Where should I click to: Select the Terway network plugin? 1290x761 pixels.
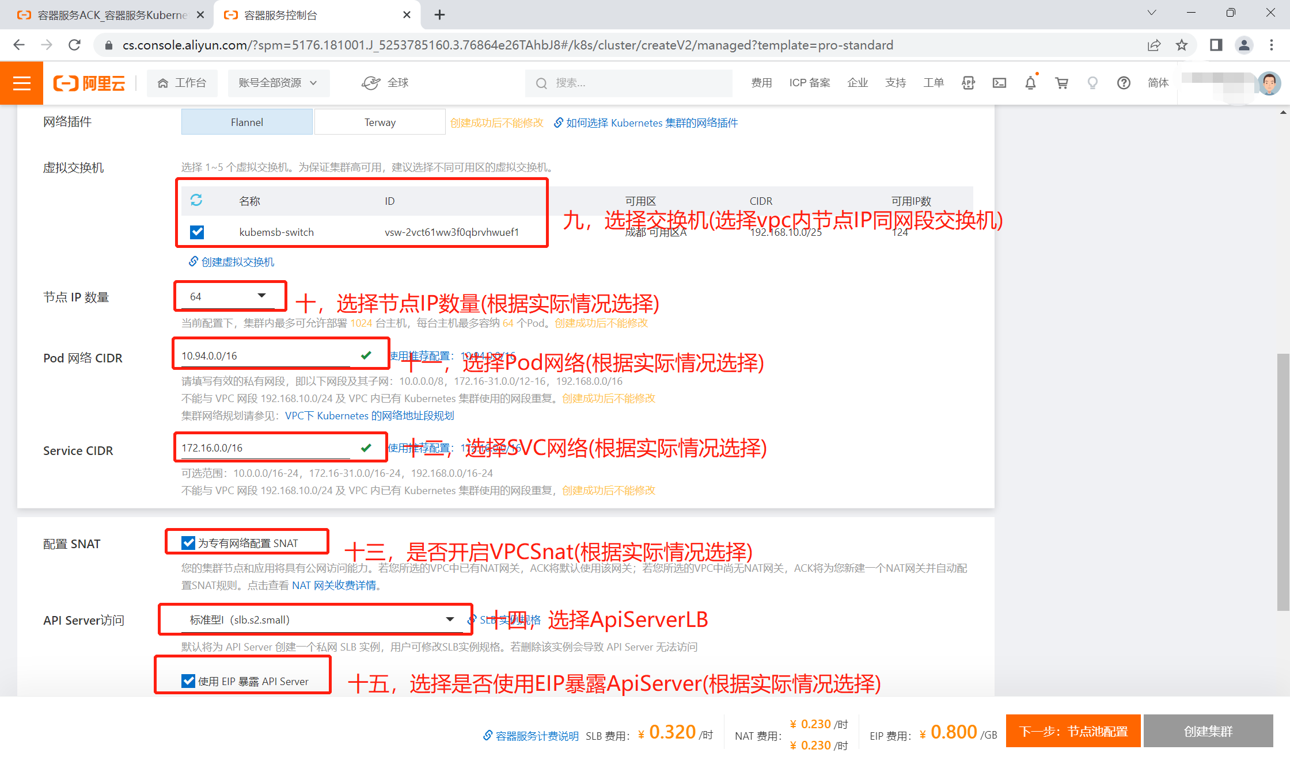point(380,123)
